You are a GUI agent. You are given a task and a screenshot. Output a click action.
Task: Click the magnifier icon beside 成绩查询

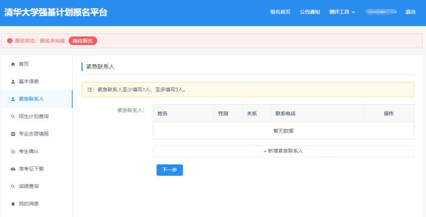[13, 186]
